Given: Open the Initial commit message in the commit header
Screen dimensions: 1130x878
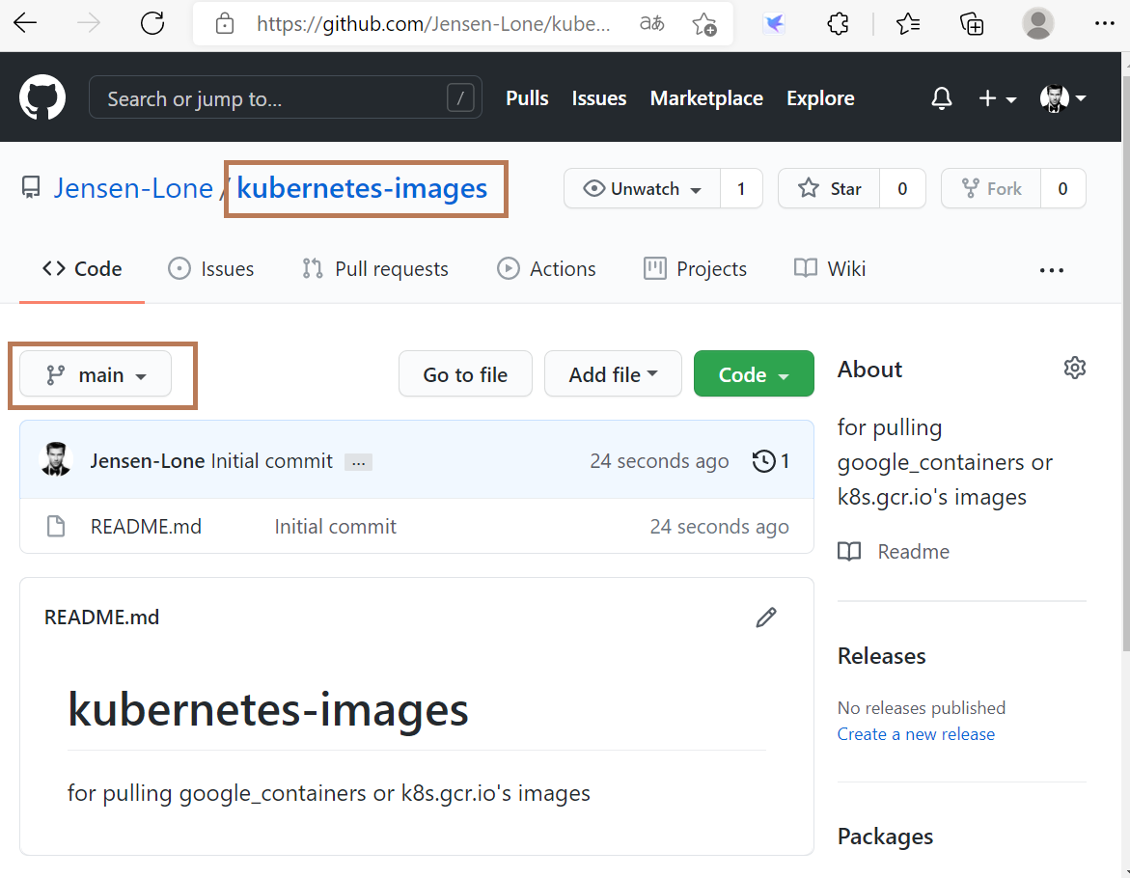Looking at the screenshot, I should [x=272, y=460].
